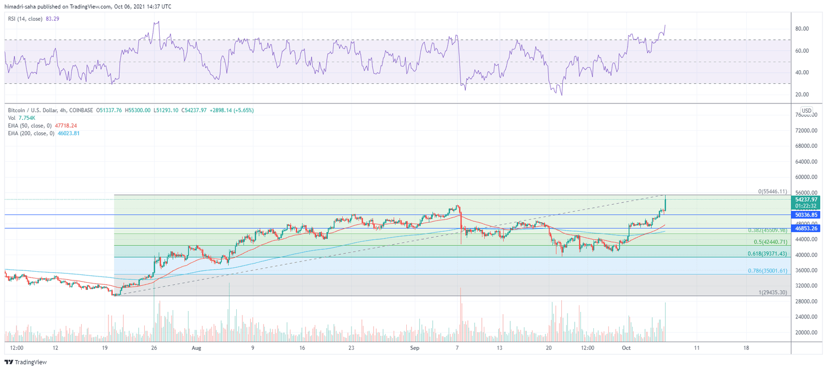Click the EMA 200 value 46023.81
This screenshot has width=827, height=370.
(68, 133)
